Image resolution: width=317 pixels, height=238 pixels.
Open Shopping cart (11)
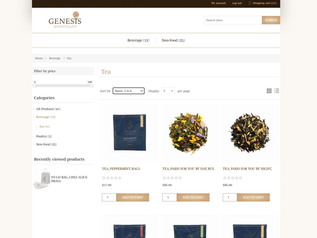264,3
